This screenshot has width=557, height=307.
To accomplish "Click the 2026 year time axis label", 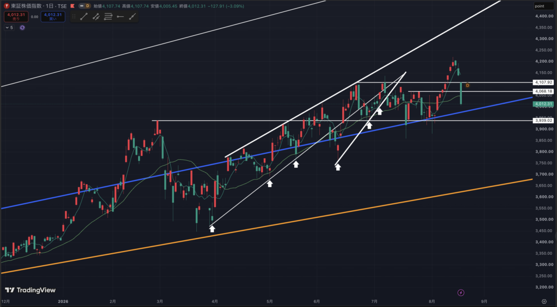I will point(62,302).
